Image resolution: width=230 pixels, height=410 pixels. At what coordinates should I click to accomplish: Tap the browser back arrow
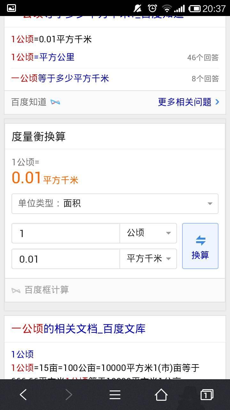coord(23,395)
